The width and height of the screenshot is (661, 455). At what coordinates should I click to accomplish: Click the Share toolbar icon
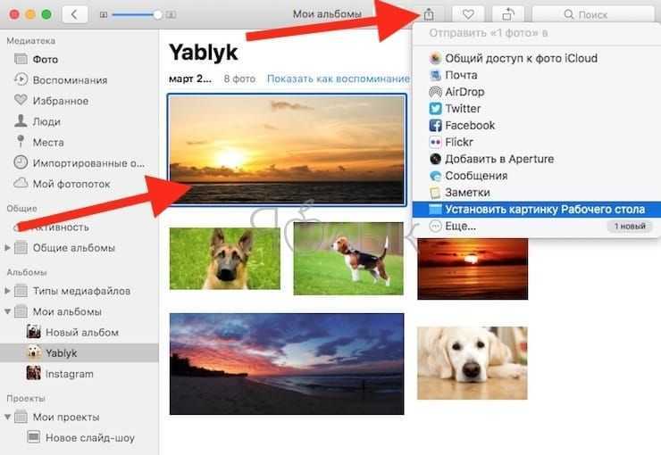click(x=429, y=15)
